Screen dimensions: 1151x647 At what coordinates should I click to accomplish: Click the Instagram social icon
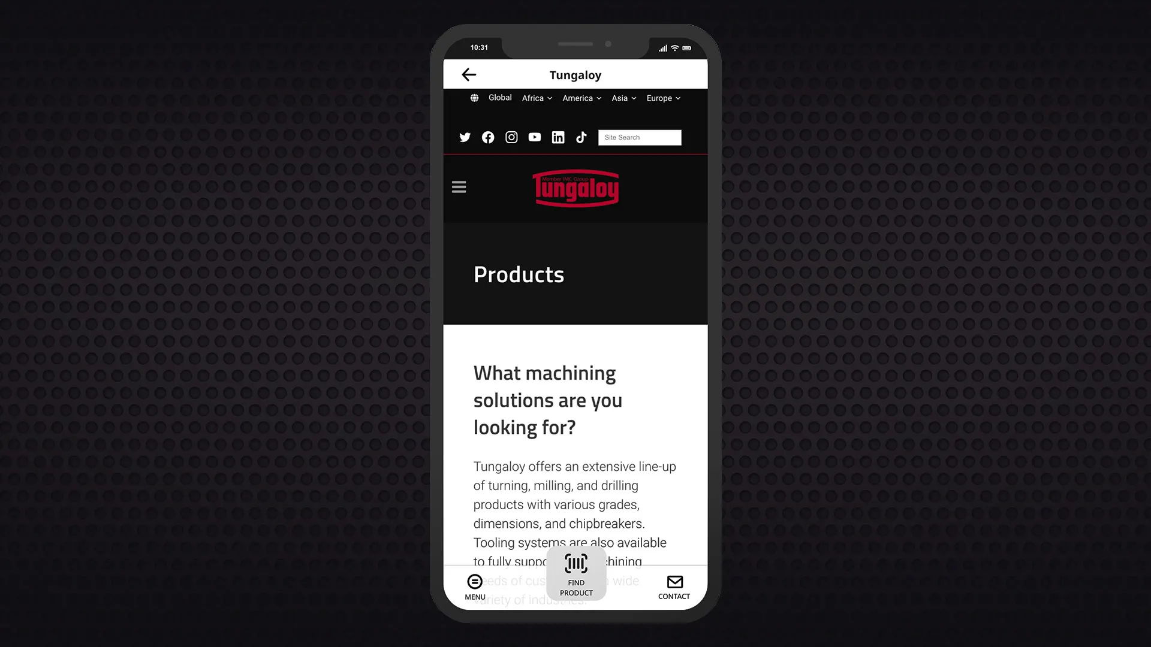tap(511, 137)
